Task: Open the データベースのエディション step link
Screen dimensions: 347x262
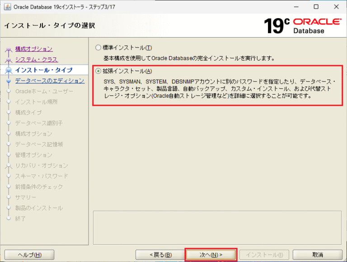Action: point(50,81)
